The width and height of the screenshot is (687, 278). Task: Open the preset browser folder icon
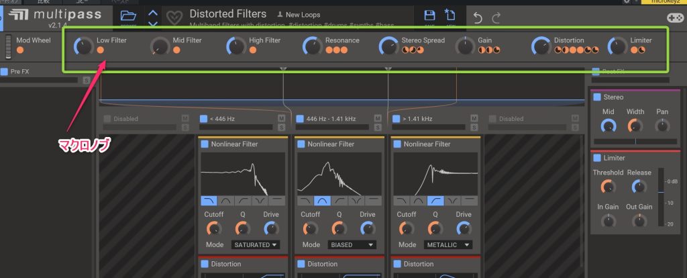pyautogui.click(x=126, y=15)
